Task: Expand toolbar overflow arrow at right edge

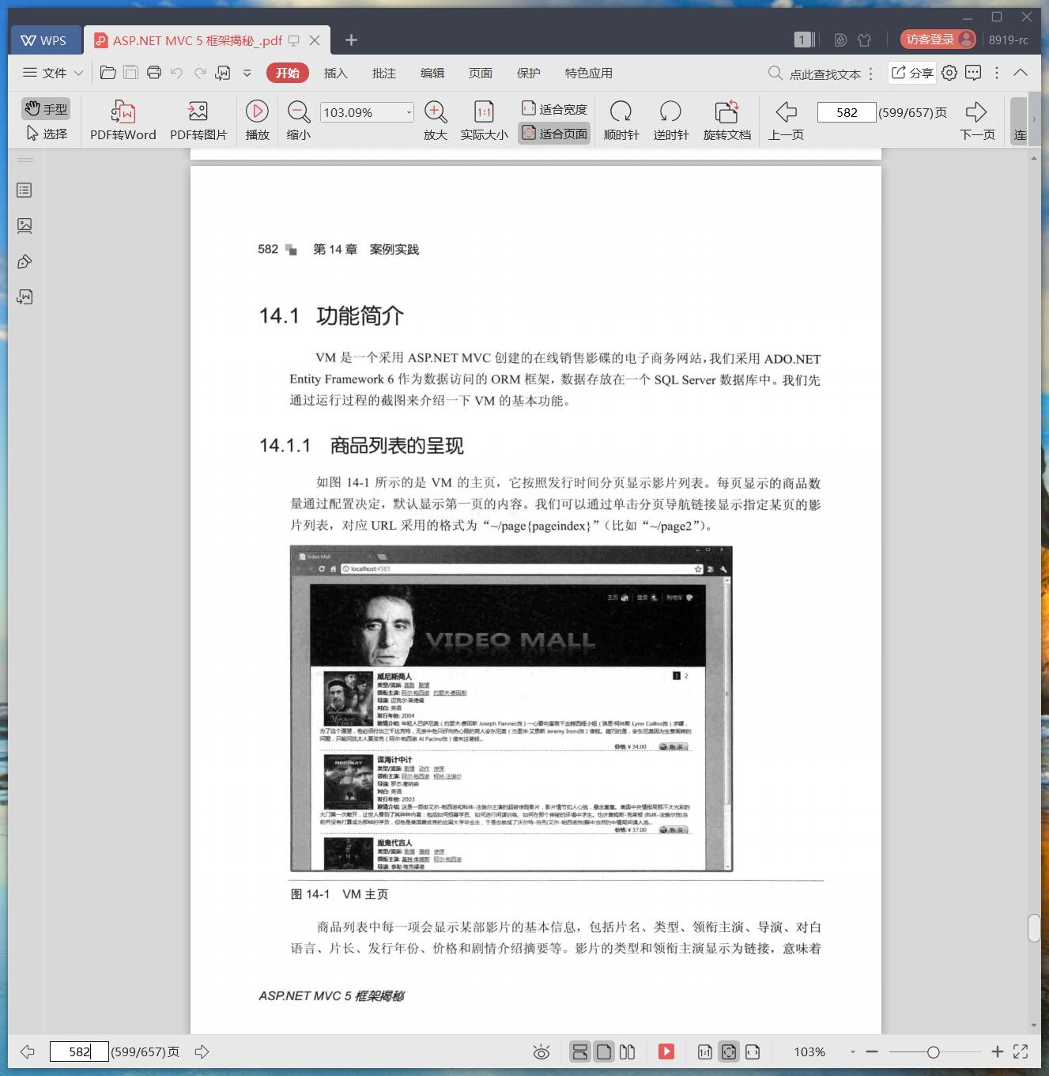Action: pyautogui.click(x=1033, y=119)
